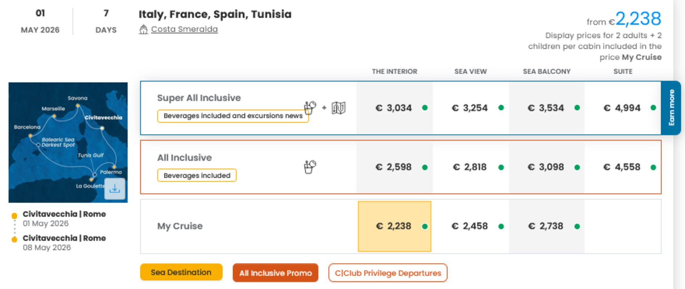Click the Beverages included label
The image size is (685, 289).
click(197, 176)
